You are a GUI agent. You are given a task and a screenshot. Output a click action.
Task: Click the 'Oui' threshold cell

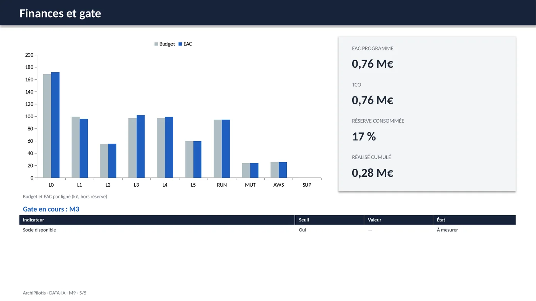pos(329,230)
